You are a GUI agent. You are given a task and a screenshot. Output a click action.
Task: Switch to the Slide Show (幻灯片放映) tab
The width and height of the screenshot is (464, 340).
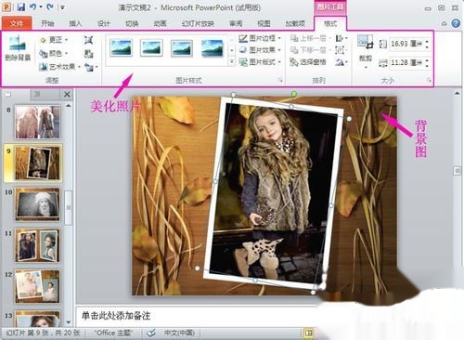tap(198, 23)
